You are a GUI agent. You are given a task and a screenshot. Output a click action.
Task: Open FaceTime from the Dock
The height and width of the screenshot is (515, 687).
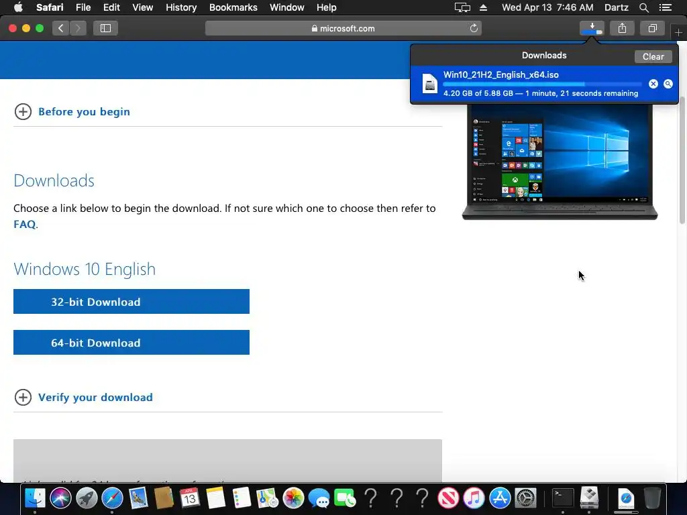pyautogui.click(x=345, y=498)
